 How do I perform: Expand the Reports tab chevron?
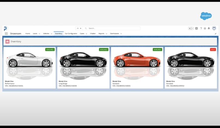pos(106,34)
